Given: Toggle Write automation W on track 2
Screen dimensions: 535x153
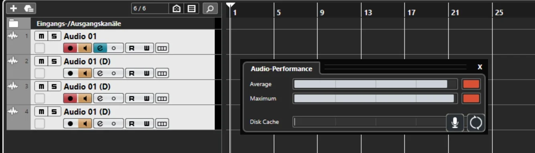Looking at the screenshot, I should (147, 74).
